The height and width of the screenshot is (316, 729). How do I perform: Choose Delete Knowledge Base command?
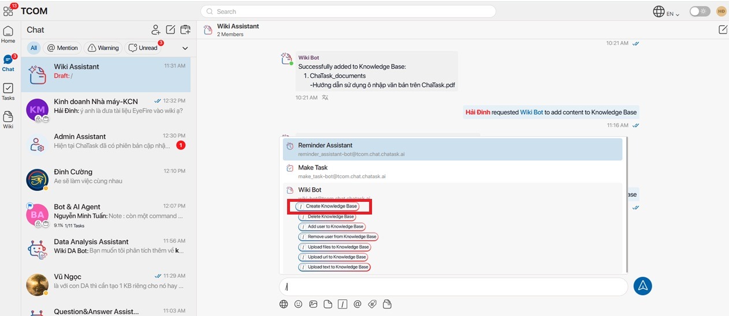(x=328, y=216)
